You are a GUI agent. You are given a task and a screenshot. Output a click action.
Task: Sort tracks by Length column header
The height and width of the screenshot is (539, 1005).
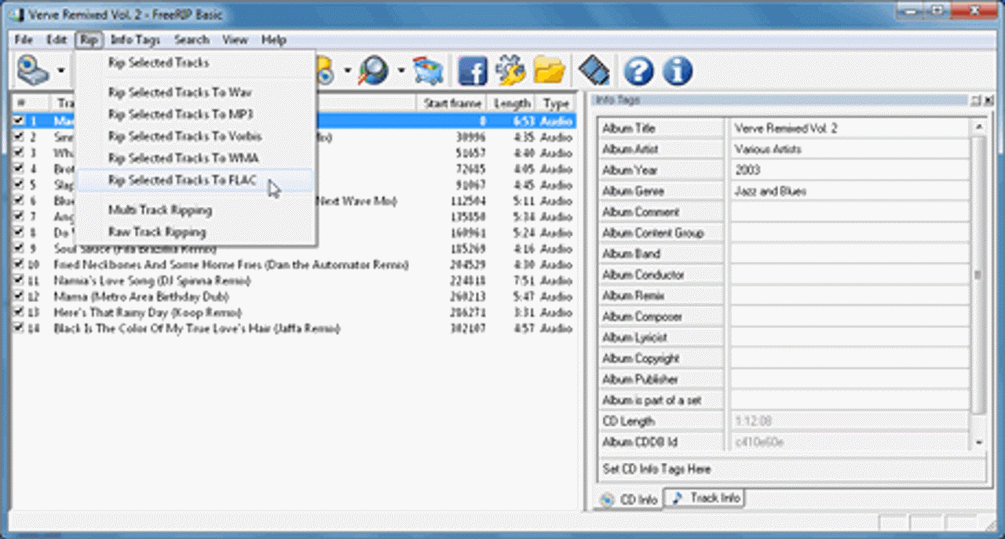pyautogui.click(x=512, y=104)
